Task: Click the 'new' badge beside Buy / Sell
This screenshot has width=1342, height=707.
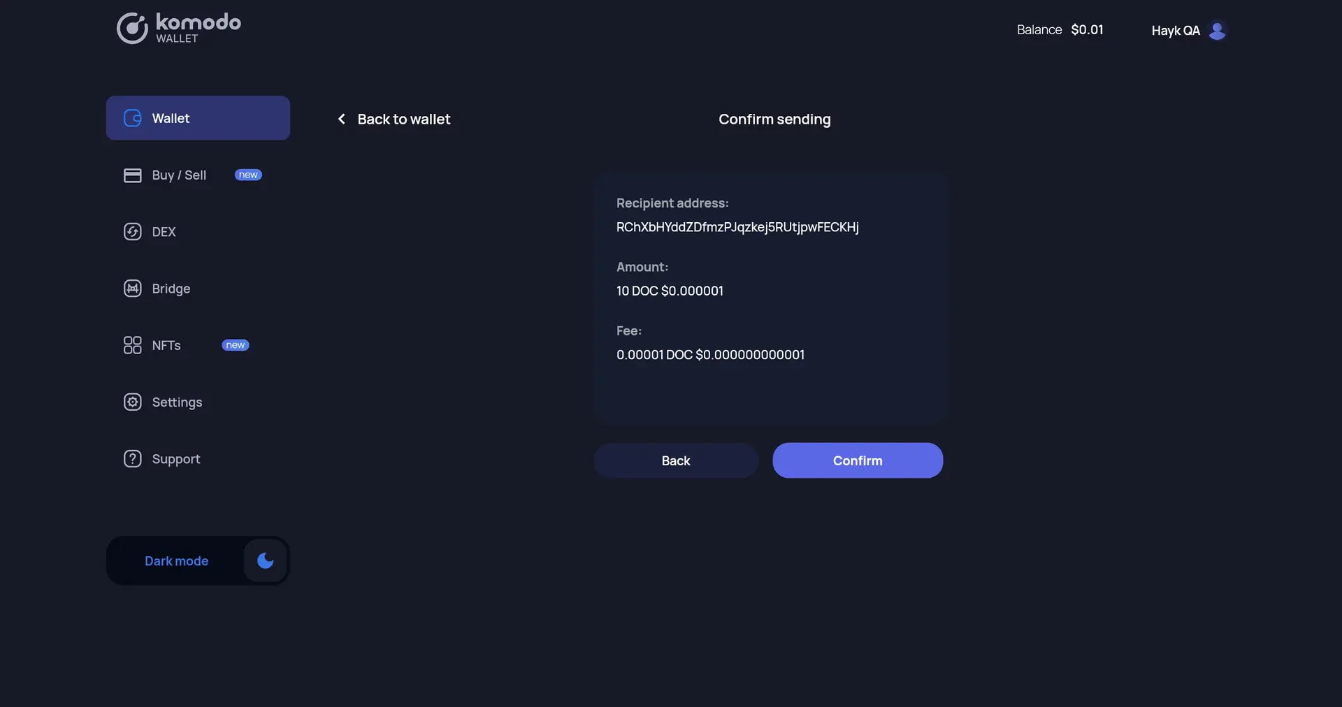Action: 247,175
